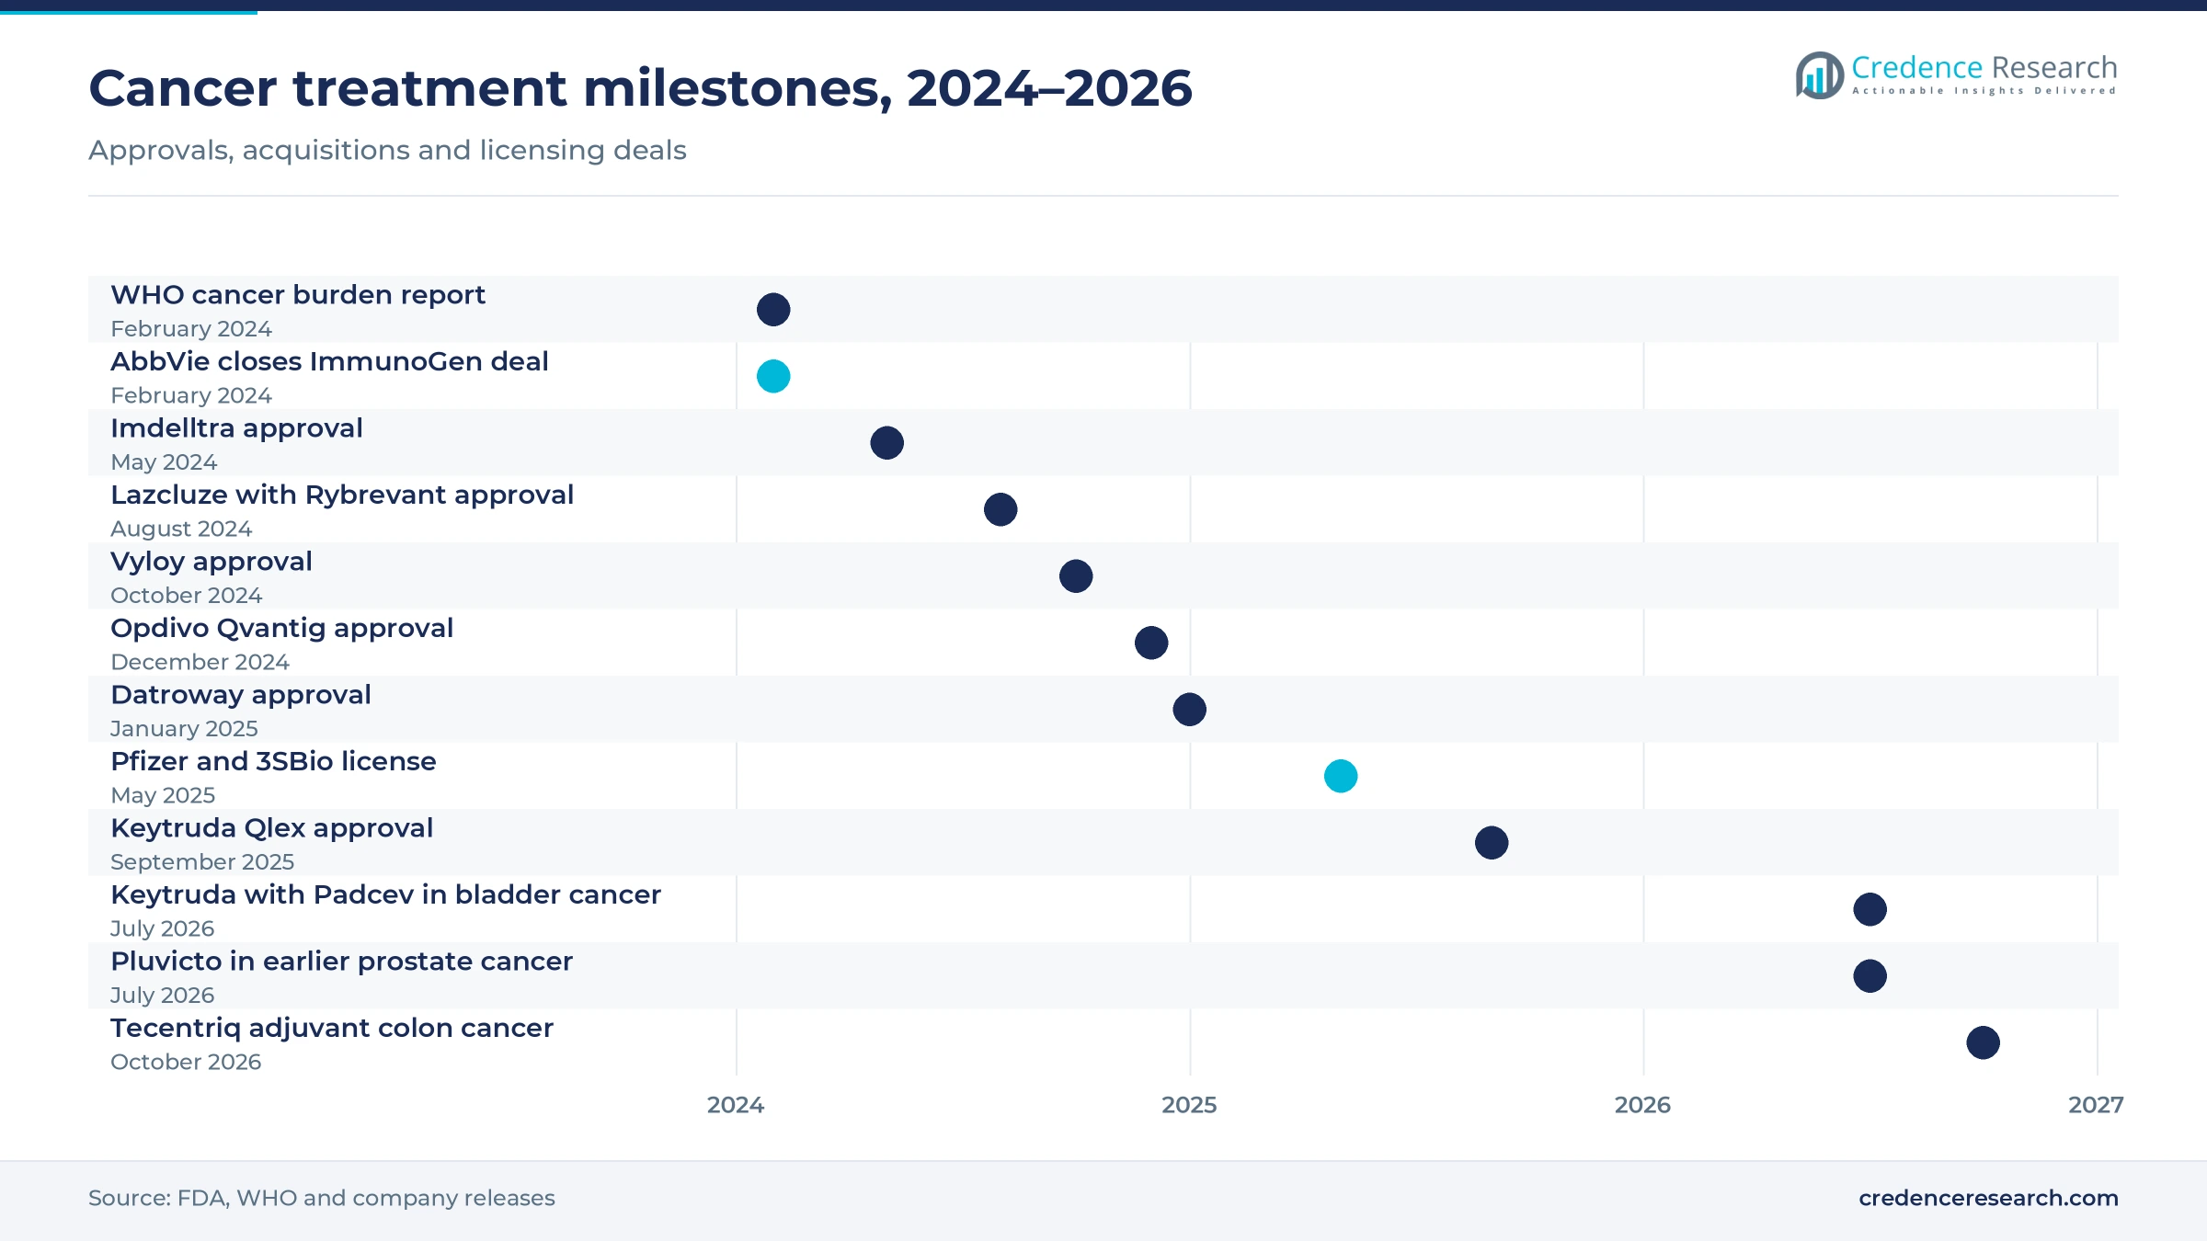The image size is (2207, 1241).
Task: Click the 'Source: FDA, WHO and company releases' text
Action: point(322,1198)
